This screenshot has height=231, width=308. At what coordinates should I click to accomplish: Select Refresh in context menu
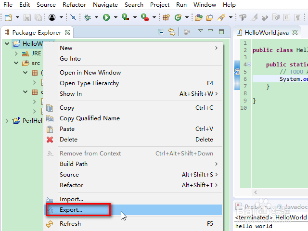134,223
